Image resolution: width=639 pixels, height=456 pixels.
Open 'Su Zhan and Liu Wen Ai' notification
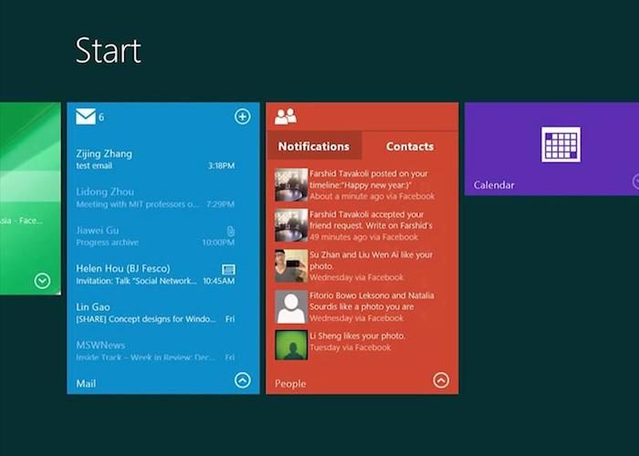coord(371,266)
